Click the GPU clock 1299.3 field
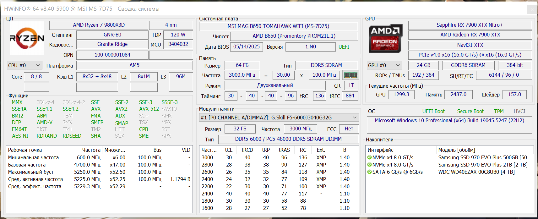 coord(401,95)
